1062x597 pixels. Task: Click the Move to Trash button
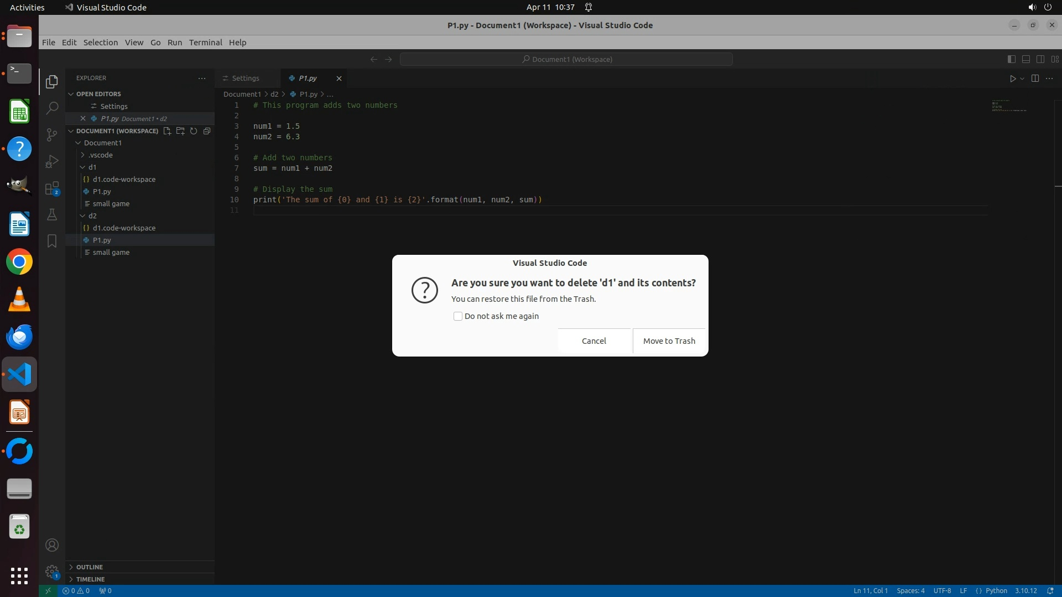tap(669, 341)
